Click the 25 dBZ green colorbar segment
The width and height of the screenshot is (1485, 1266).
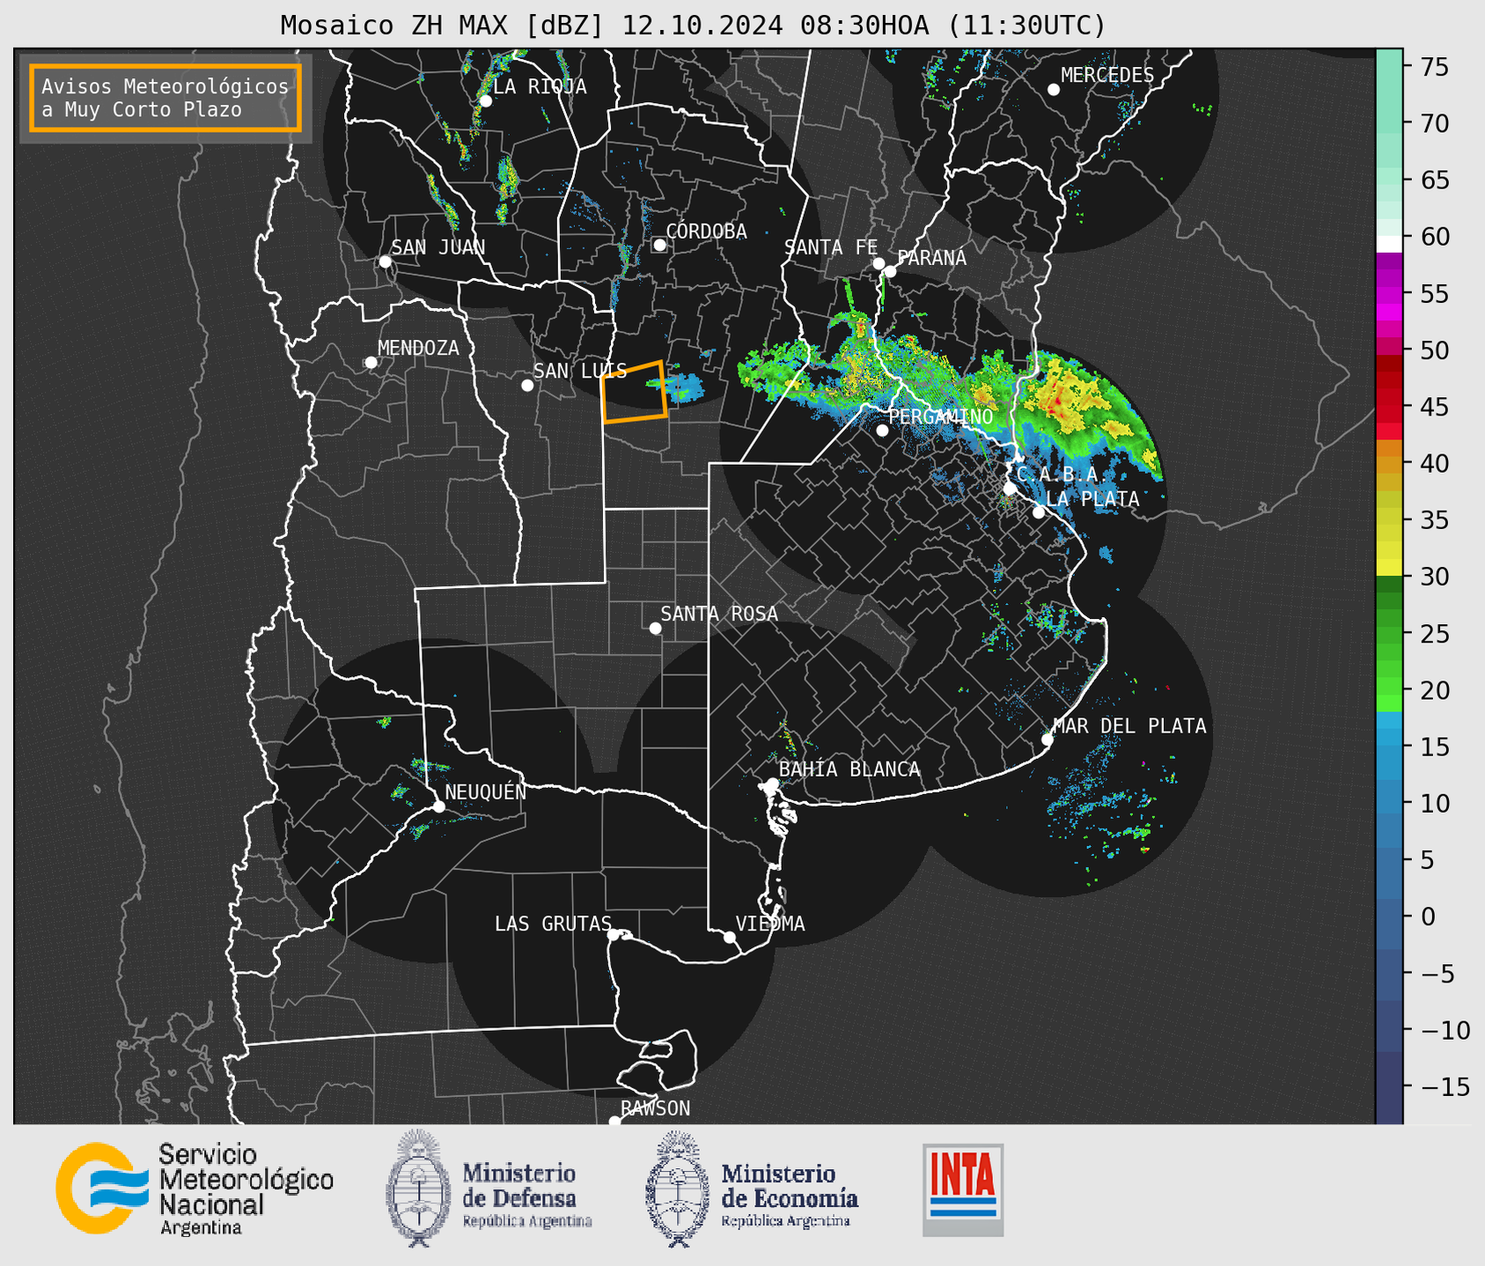click(1388, 633)
